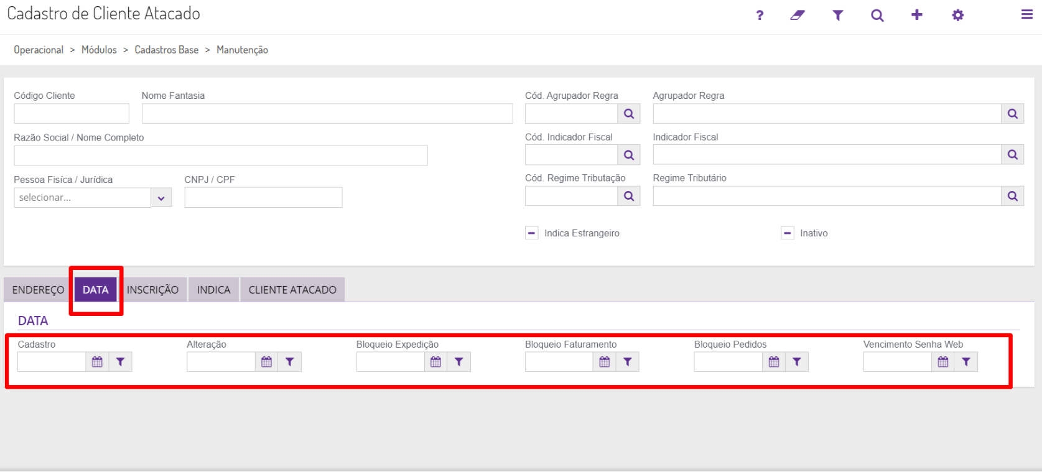Open the hamburger menu icon
The height and width of the screenshot is (472, 1042).
(1027, 15)
